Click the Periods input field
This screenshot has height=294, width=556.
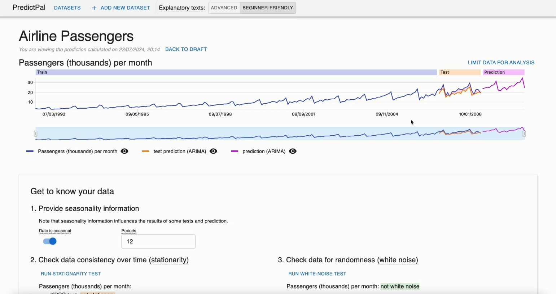(x=158, y=241)
